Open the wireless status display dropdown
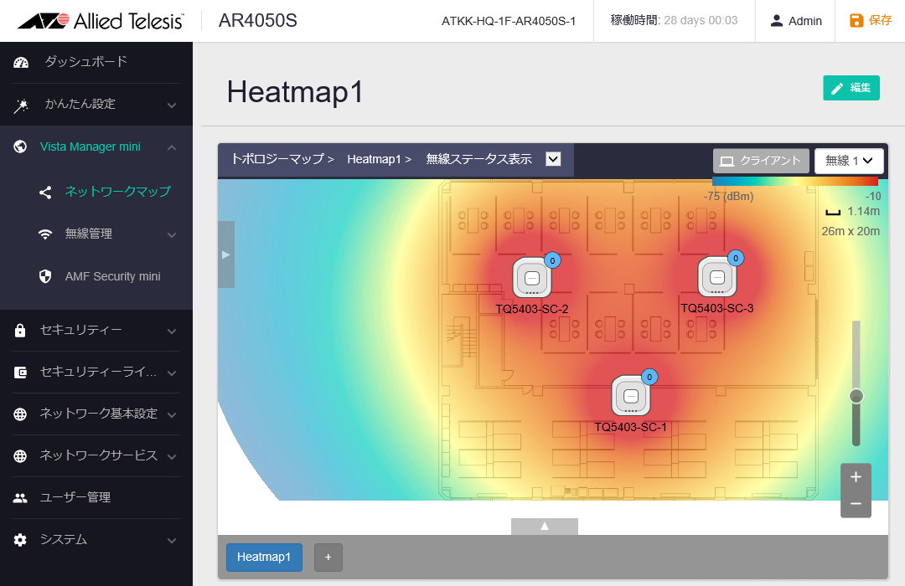The height and width of the screenshot is (586, 905). [x=553, y=159]
